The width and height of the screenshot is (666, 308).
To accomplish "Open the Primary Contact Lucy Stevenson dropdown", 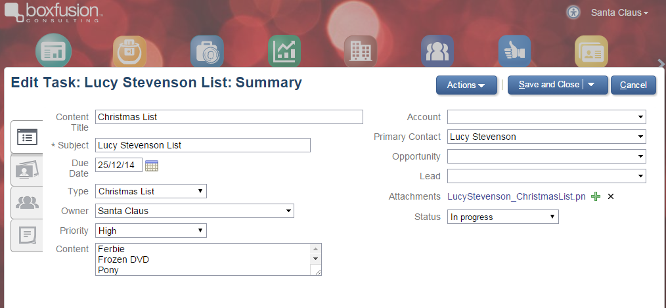I will coord(546,137).
